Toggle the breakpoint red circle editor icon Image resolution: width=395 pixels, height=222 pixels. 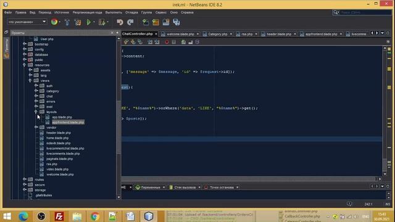point(167,42)
